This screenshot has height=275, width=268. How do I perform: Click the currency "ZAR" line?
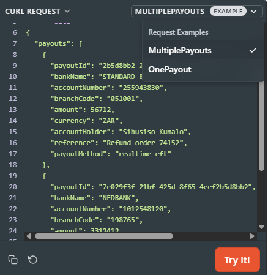(86, 121)
